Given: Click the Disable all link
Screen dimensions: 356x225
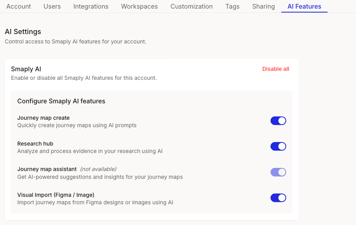Looking at the screenshot, I should click(276, 69).
